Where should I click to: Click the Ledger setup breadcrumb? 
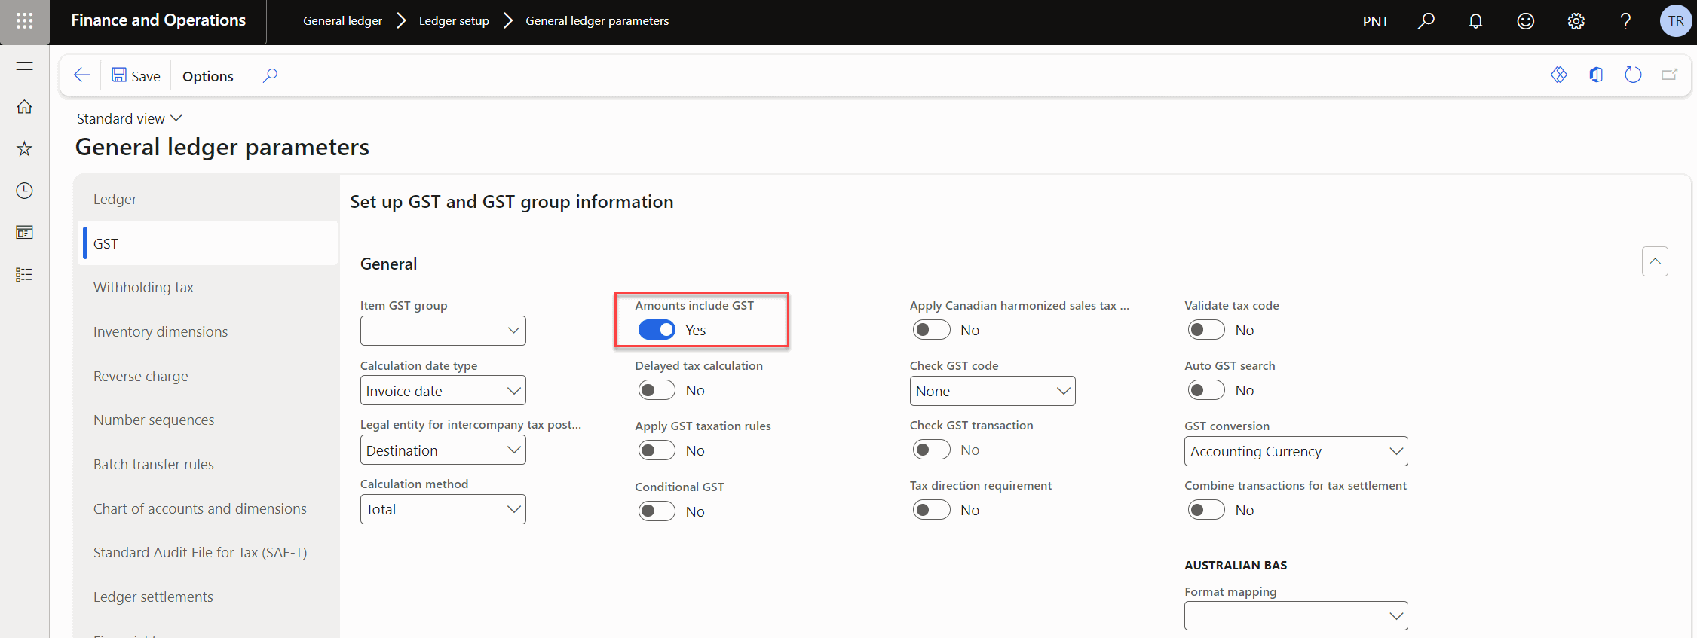(x=454, y=21)
